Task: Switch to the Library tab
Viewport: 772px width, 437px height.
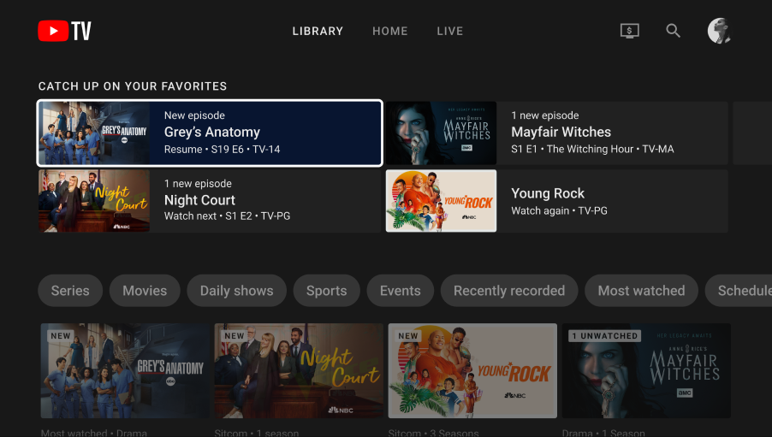Action: click(318, 31)
